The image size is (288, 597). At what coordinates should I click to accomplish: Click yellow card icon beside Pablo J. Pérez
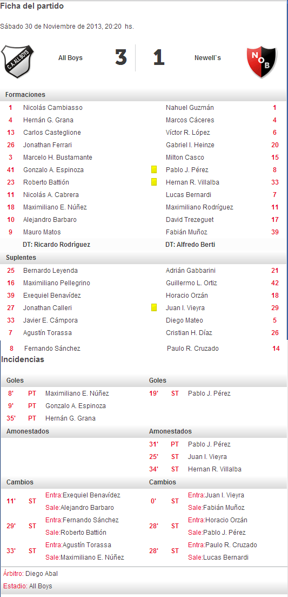coord(154,170)
